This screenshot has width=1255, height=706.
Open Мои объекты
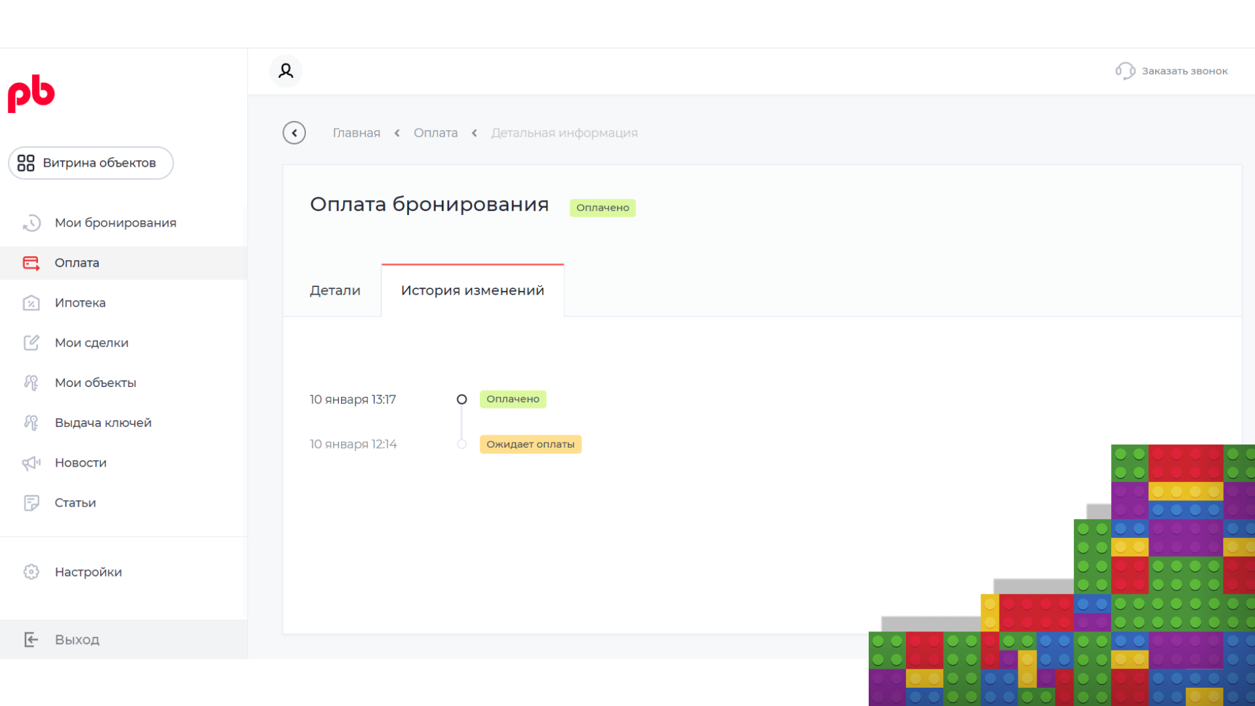(x=124, y=382)
